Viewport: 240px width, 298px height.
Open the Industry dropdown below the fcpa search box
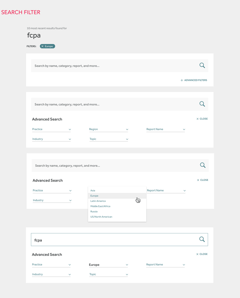(x=51, y=274)
